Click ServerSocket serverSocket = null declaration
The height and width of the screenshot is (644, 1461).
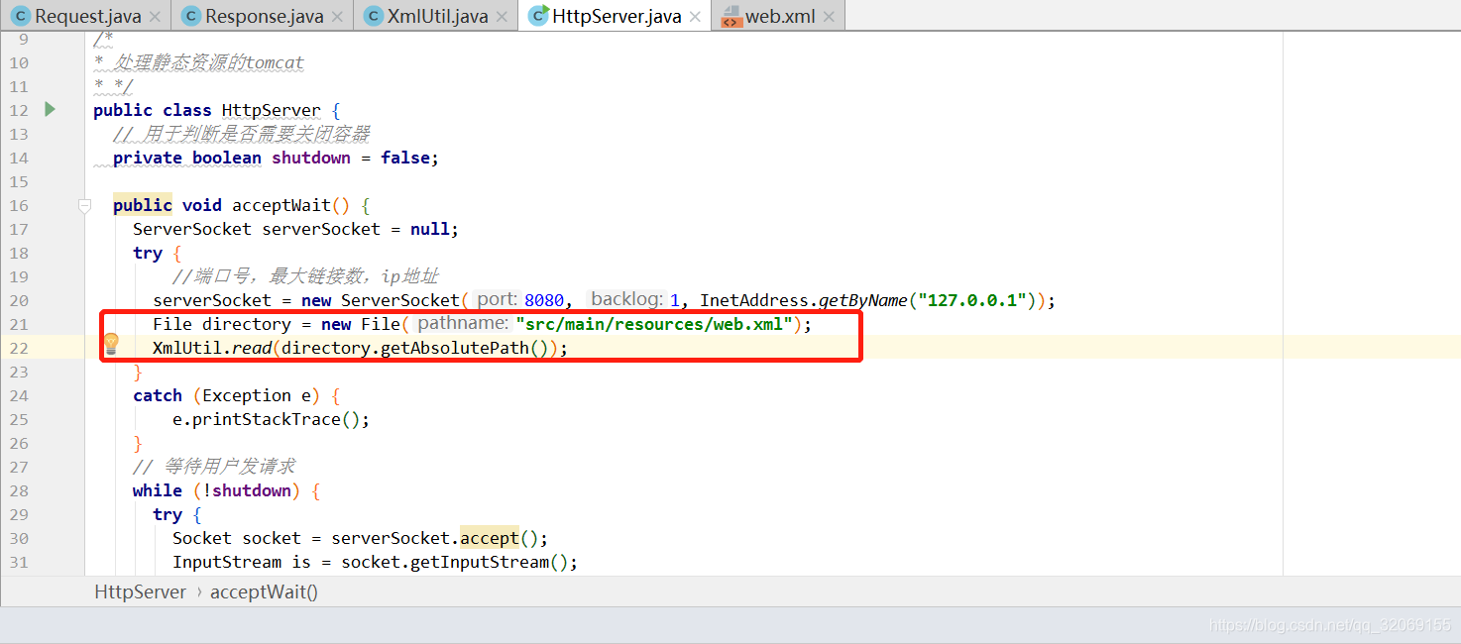295,229
